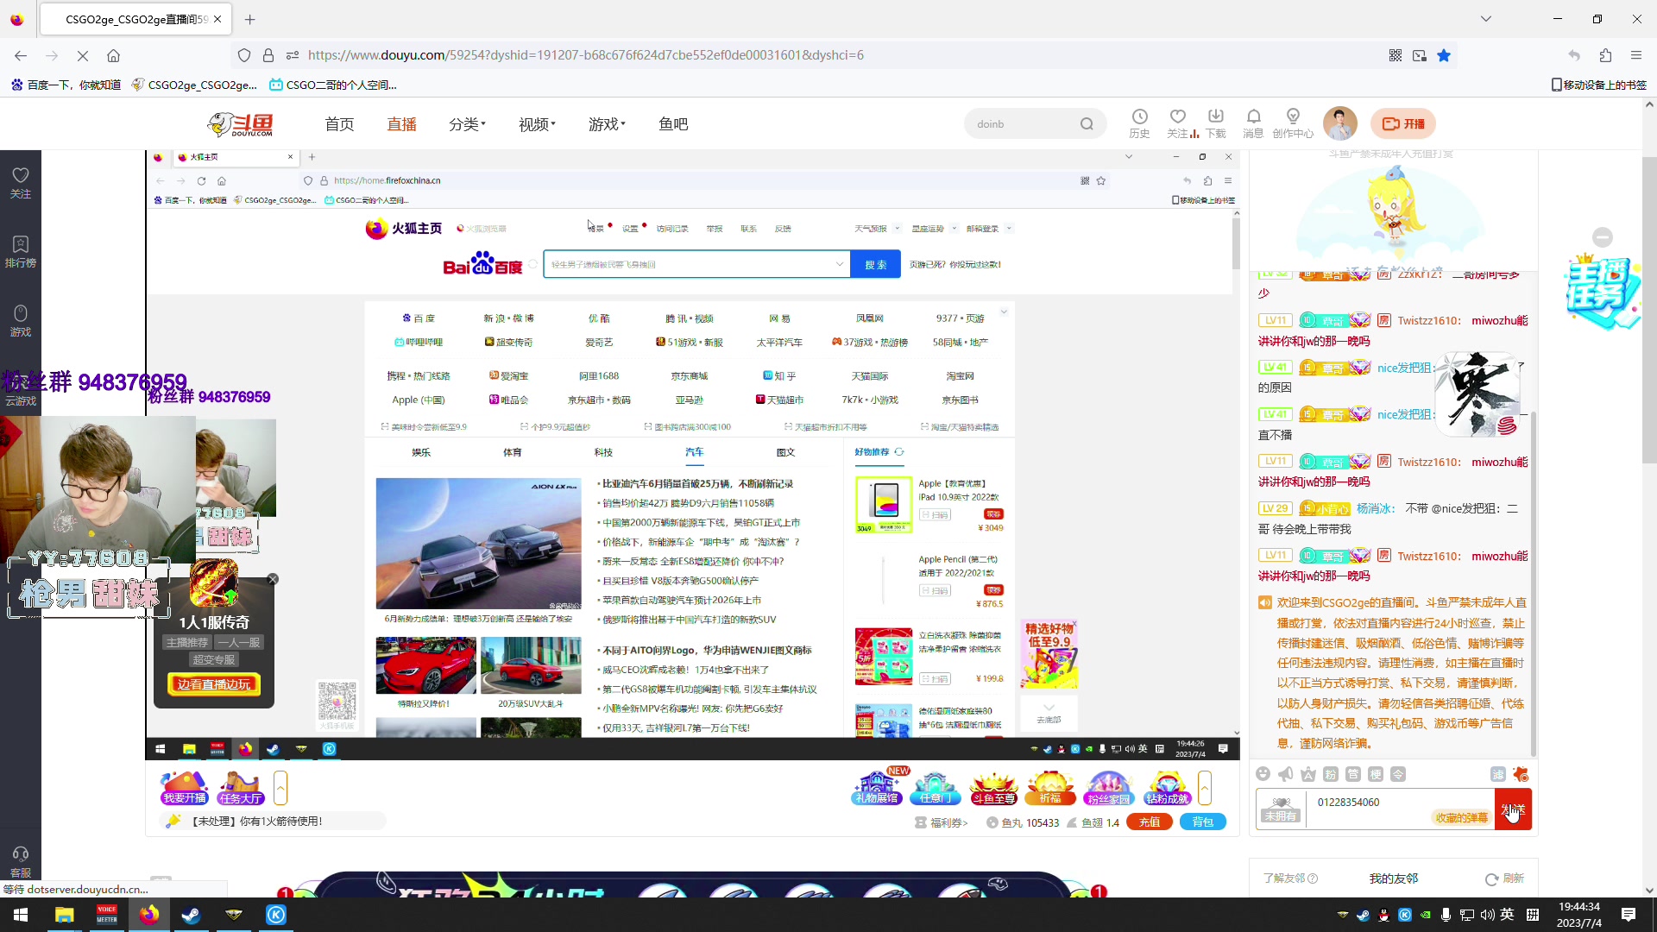Go to Firefox home page button

click(x=113, y=55)
